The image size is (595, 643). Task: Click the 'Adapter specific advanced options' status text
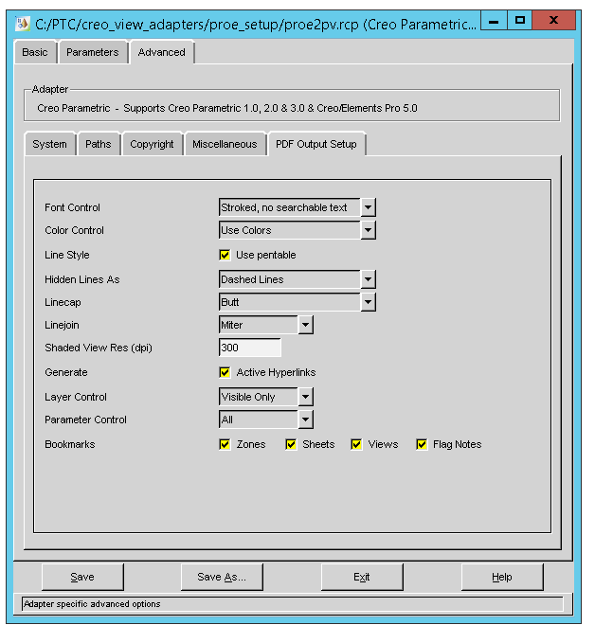click(x=92, y=604)
